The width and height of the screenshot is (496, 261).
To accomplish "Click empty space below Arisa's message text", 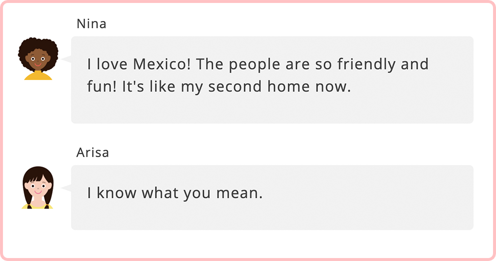I will click(272, 216).
